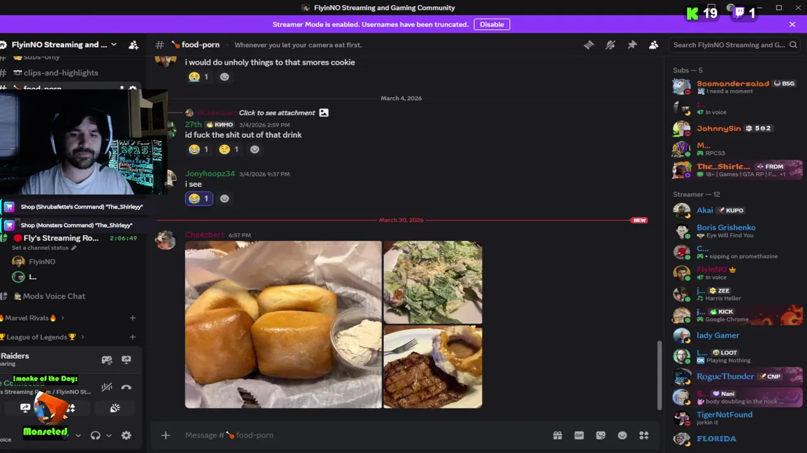Open User Settings gear icon

(x=126, y=435)
